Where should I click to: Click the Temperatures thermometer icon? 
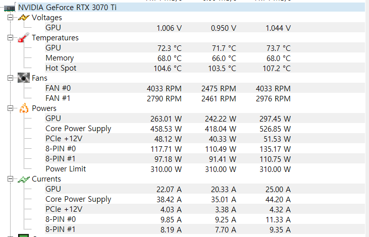coord(24,38)
